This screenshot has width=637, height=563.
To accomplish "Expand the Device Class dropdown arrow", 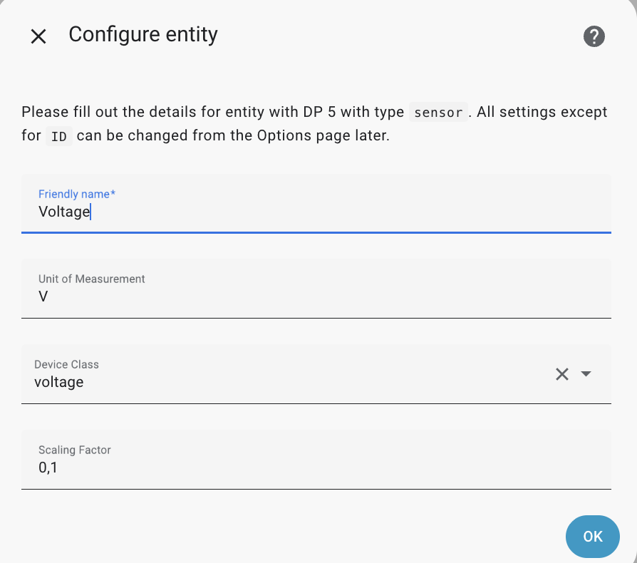I will click(586, 374).
